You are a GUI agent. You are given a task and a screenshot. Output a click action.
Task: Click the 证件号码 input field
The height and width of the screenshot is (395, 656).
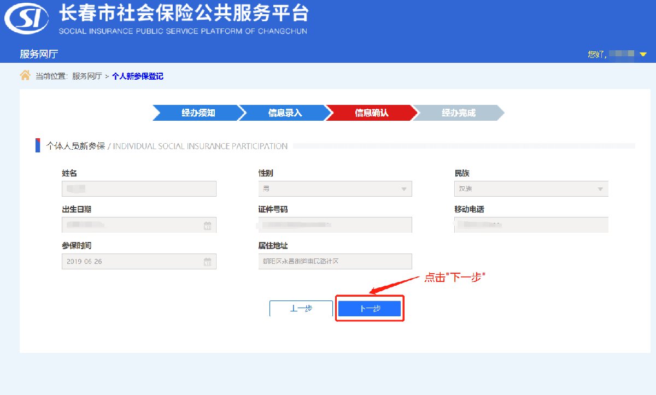(335, 225)
